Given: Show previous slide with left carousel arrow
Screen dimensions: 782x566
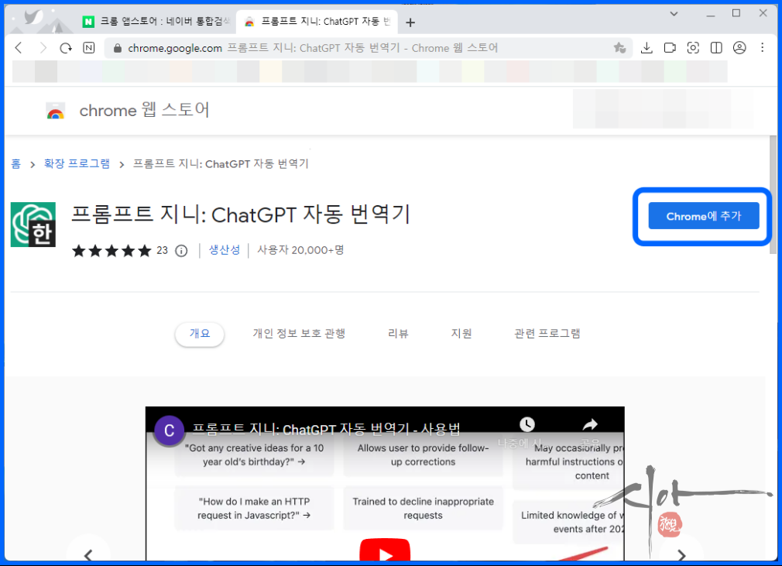Looking at the screenshot, I should [x=88, y=554].
